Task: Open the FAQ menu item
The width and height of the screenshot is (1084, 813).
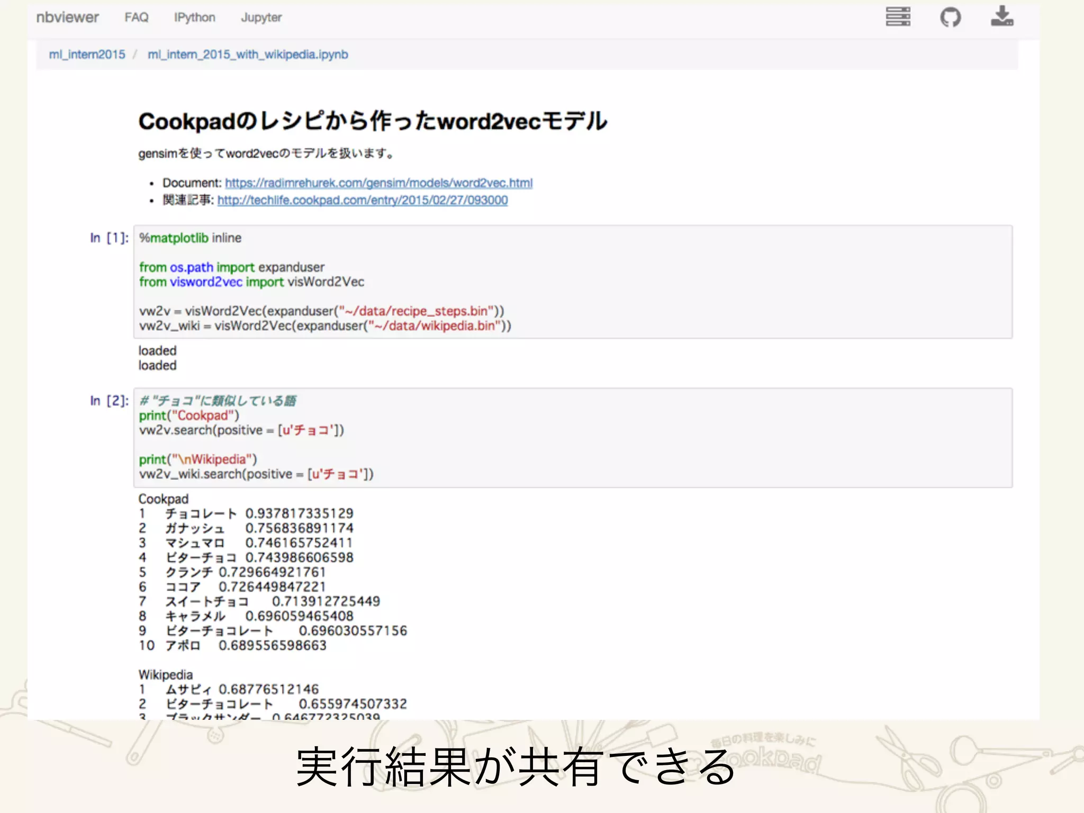Action: coord(137,17)
